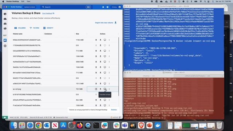The height and width of the screenshot is (131, 233).
Task: Open Finder from the Dock
Action: click(14, 125)
